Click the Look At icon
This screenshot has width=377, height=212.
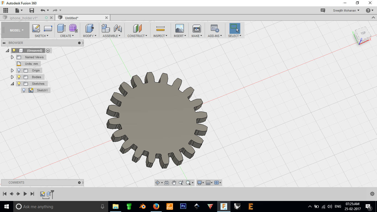[167, 183]
